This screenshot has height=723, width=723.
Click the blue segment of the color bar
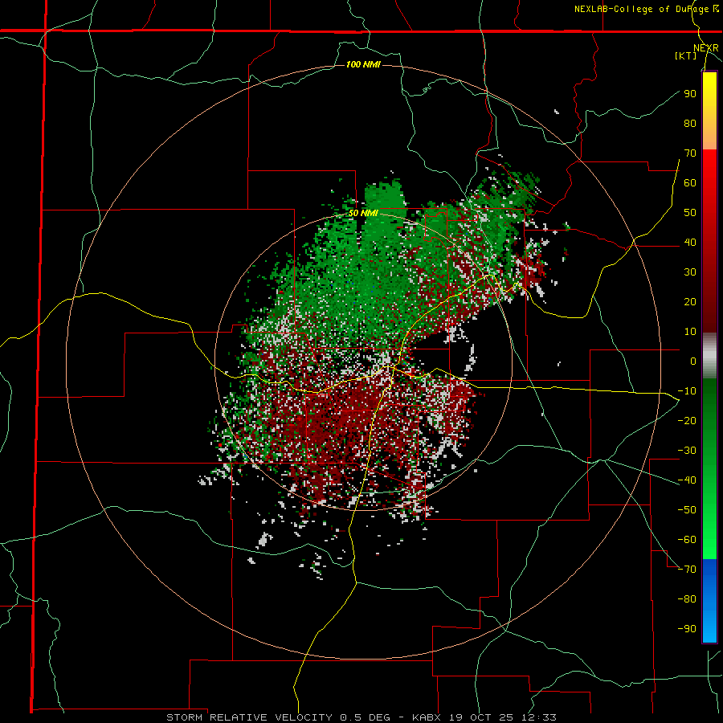click(x=709, y=601)
